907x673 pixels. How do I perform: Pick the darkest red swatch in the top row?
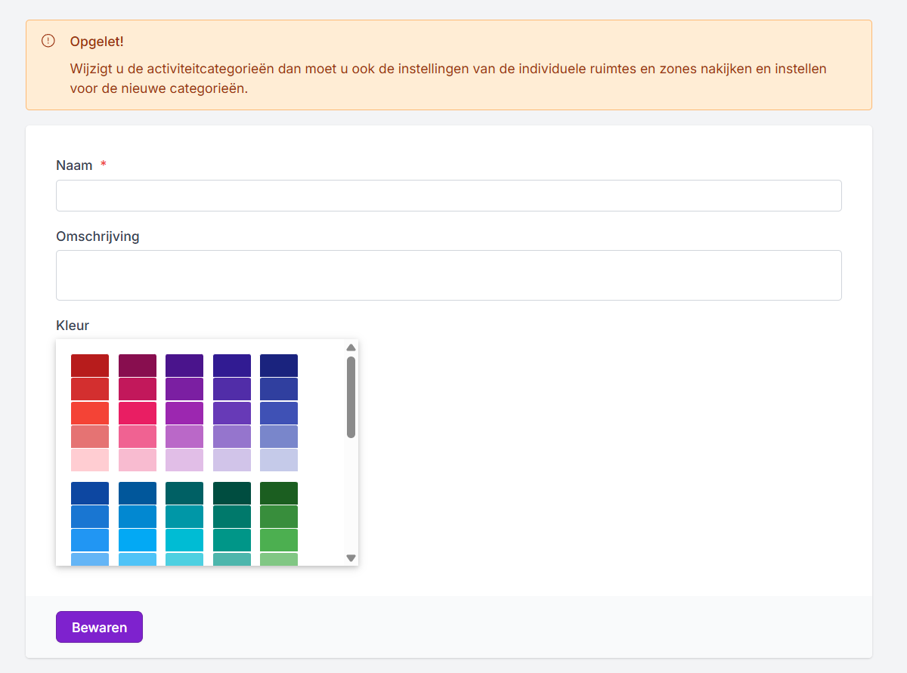tap(90, 366)
